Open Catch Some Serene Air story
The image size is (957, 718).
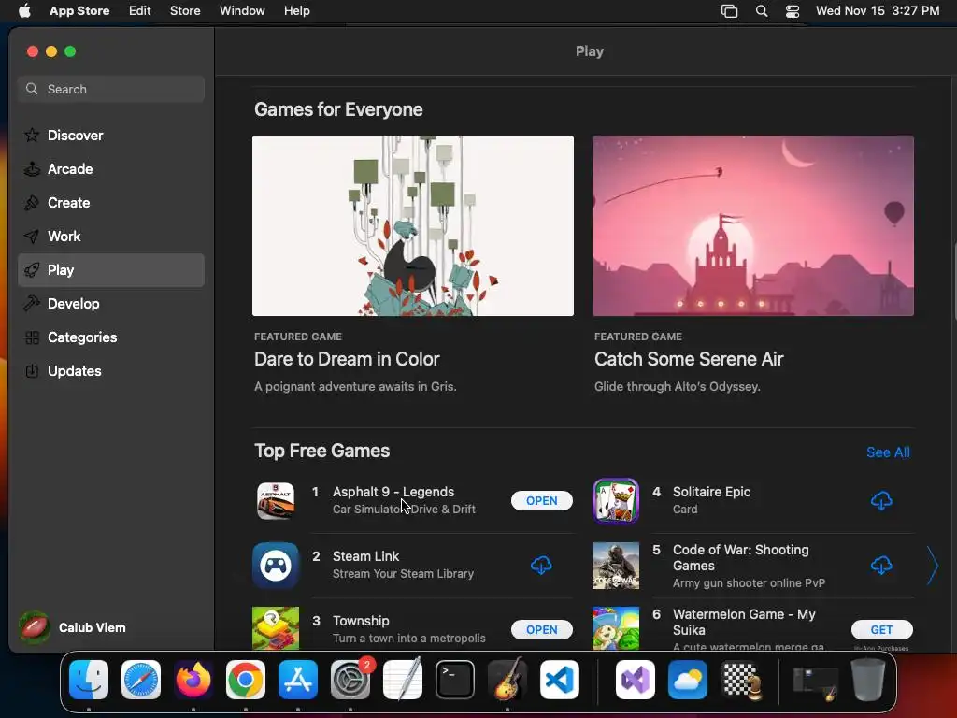(x=689, y=359)
